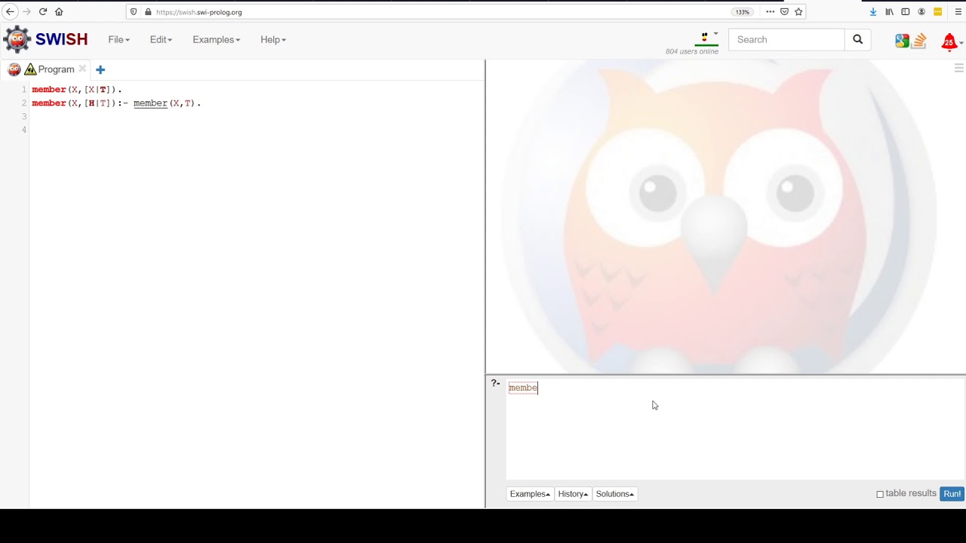Click the underlined member call in line 2
This screenshot has width=966, height=543.
point(150,103)
